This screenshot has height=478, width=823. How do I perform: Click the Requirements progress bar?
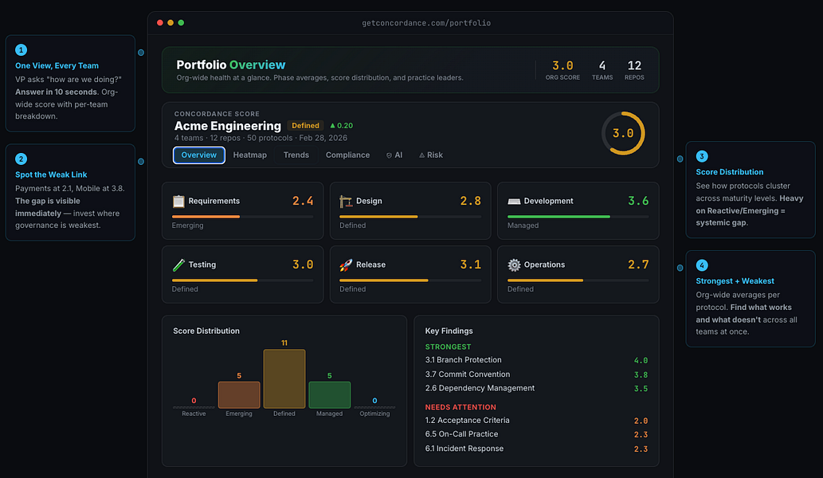click(242, 217)
